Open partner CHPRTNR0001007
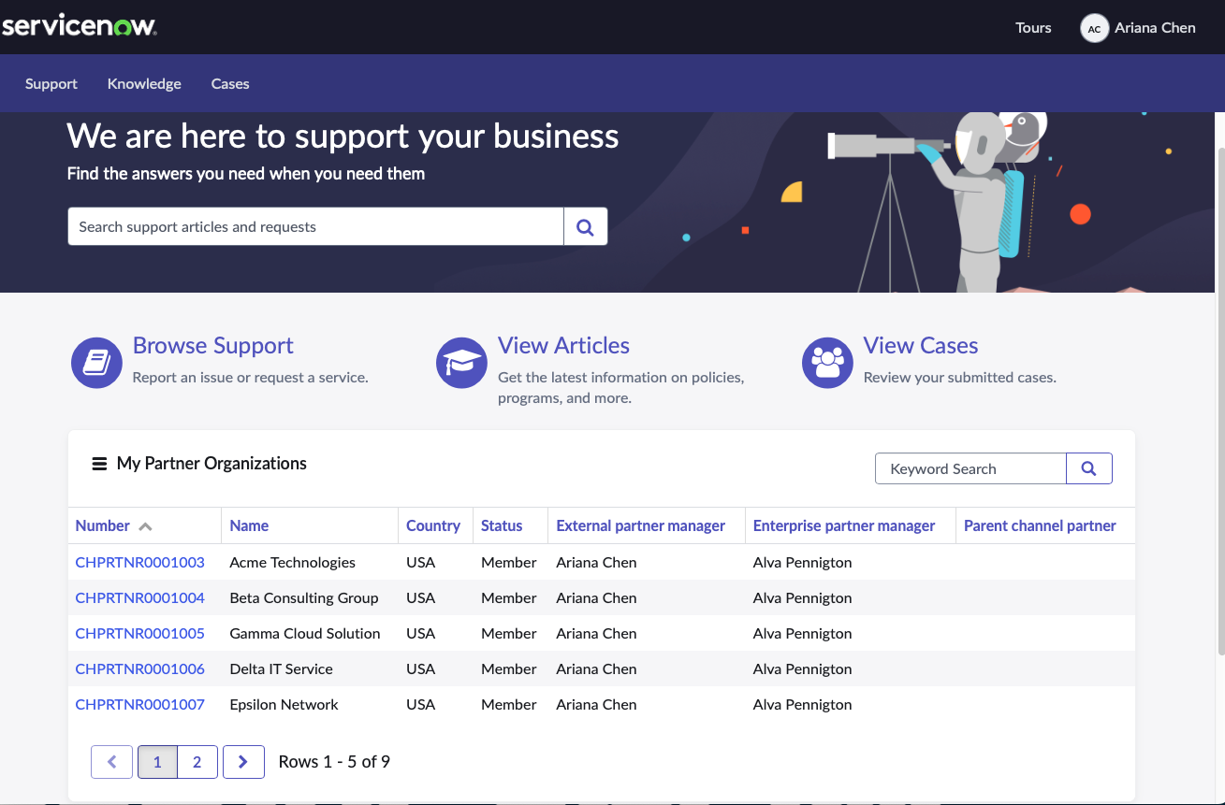The height and width of the screenshot is (805, 1225). click(x=140, y=704)
